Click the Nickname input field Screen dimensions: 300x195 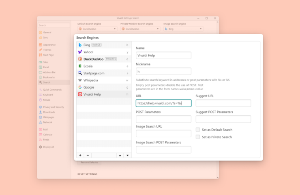(163, 71)
